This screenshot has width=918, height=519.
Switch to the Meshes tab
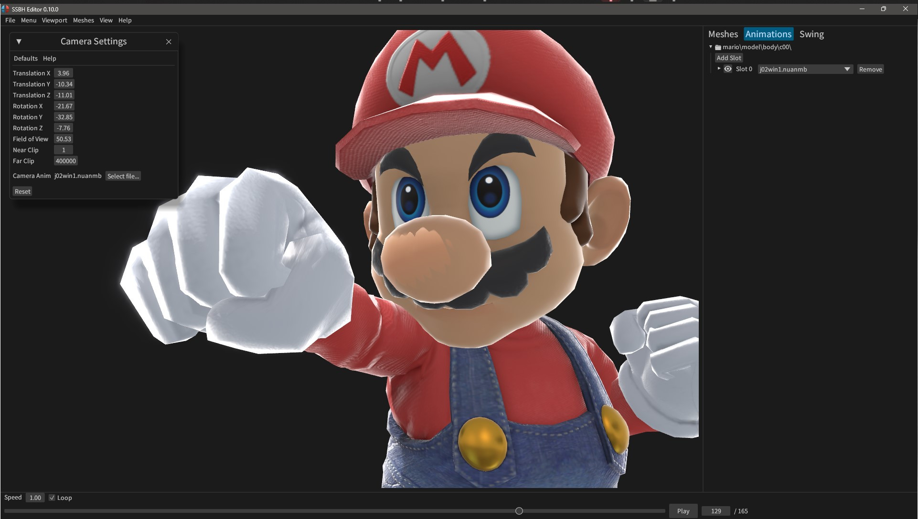(723, 34)
